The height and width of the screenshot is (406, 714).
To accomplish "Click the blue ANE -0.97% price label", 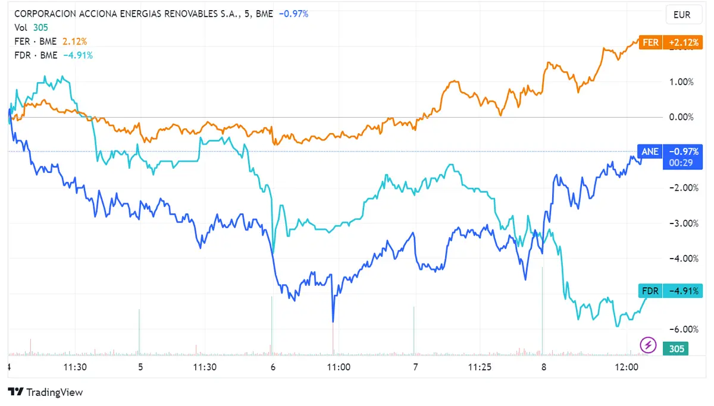I will click(669, 152).
